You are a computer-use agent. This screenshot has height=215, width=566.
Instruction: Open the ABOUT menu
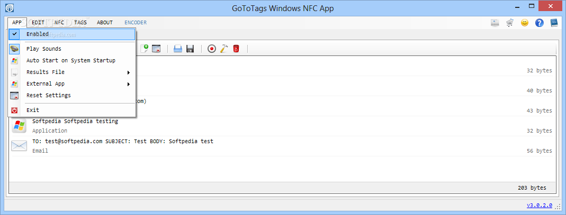point(105,22)
